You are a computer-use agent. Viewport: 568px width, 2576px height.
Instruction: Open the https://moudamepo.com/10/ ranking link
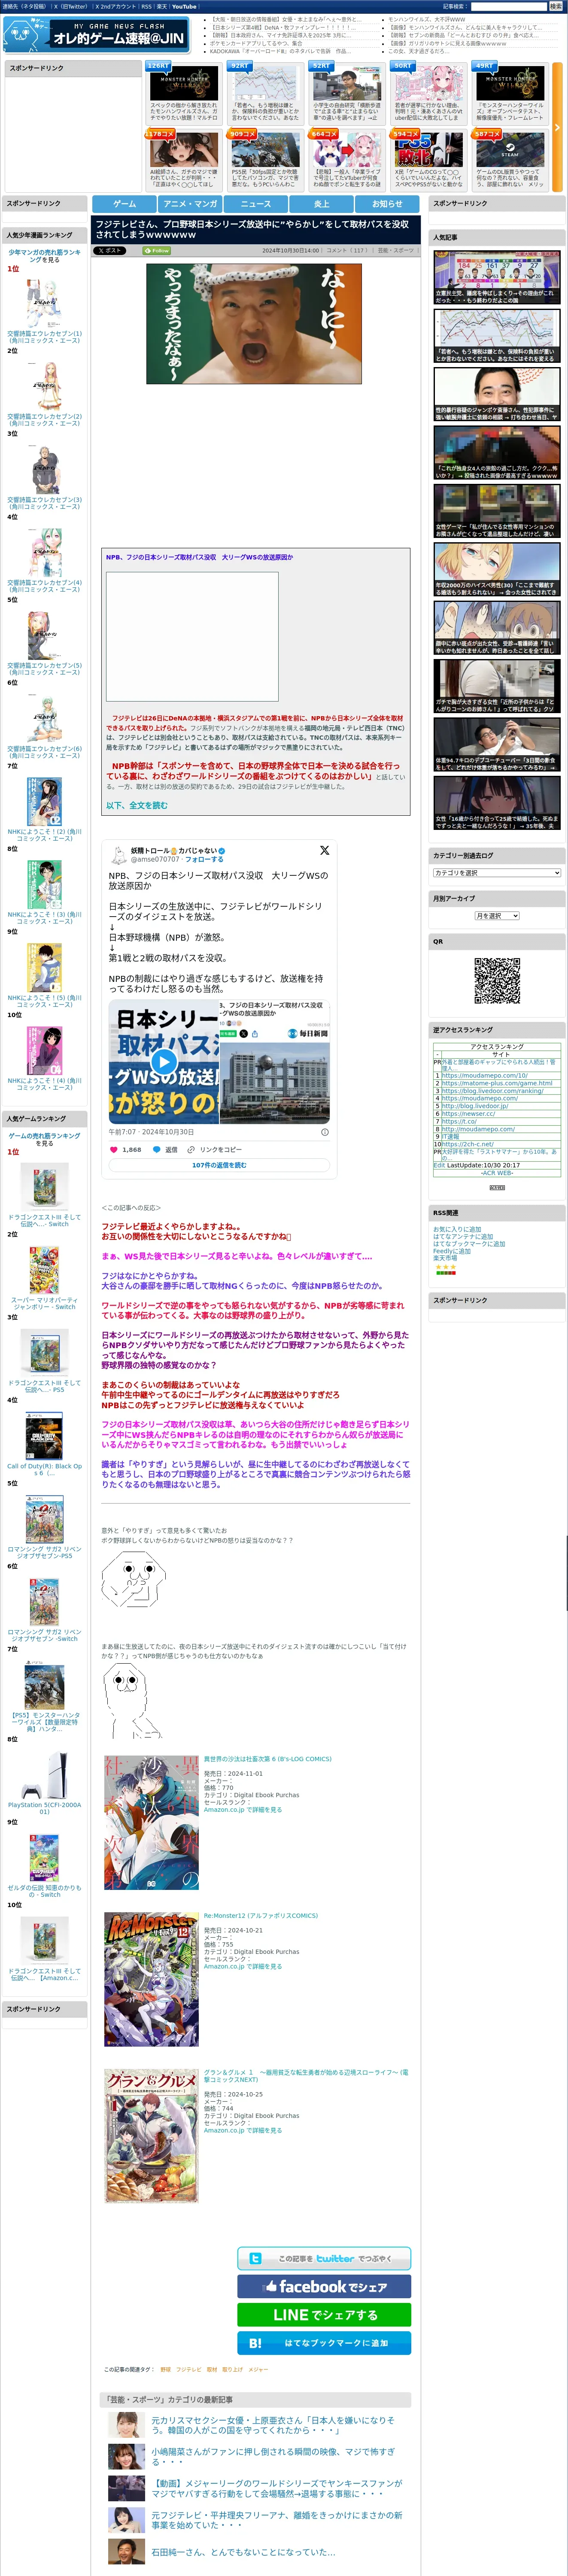[485, 1075]
